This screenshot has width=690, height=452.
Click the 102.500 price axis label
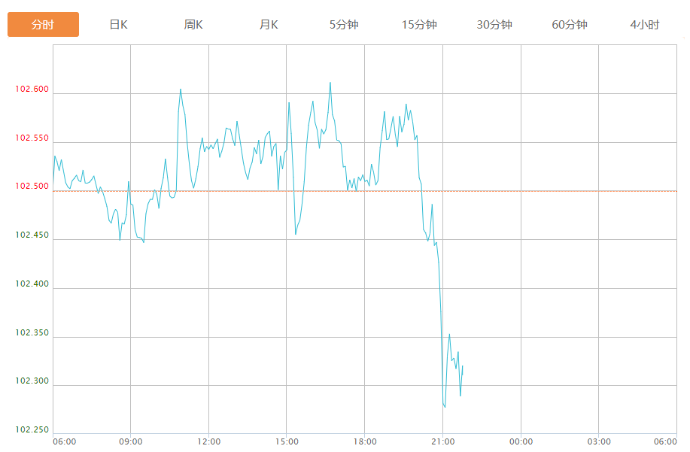point(32,187)
